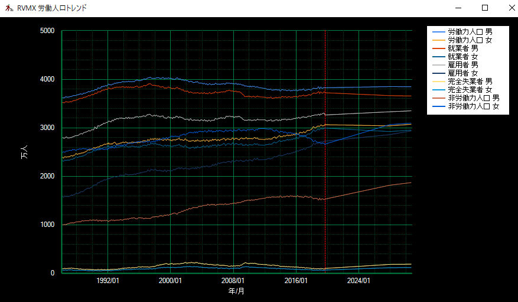Click the 労働力人口 男 legend color line

coord(439,31)
